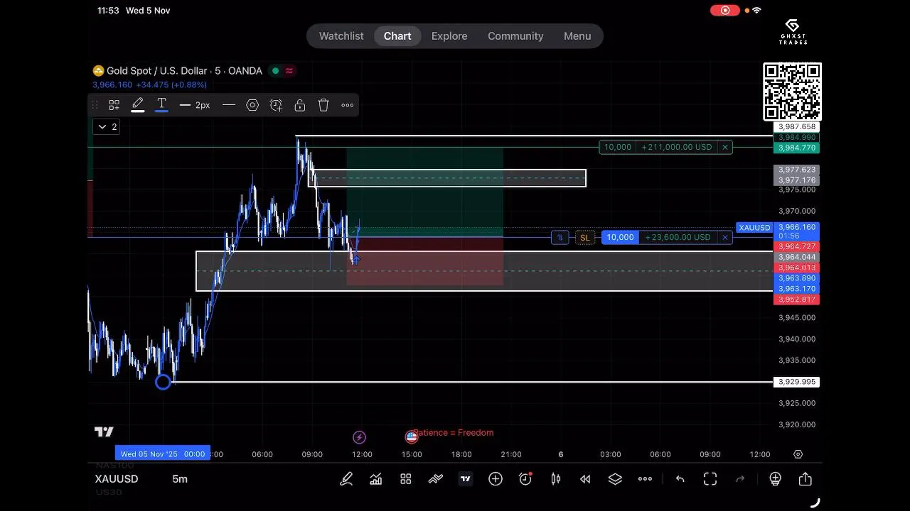Screen dimensions: 910x511
Task: Open alerts clock with red dot
Action: click(525, 479)
